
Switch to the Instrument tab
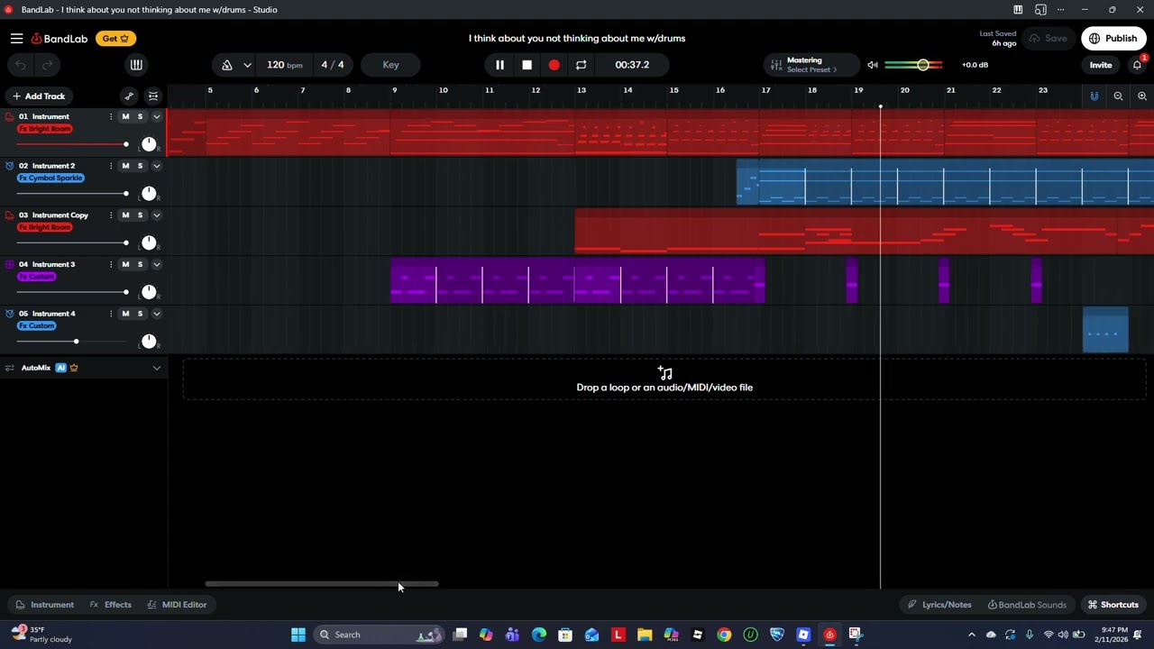click(45, 605)
